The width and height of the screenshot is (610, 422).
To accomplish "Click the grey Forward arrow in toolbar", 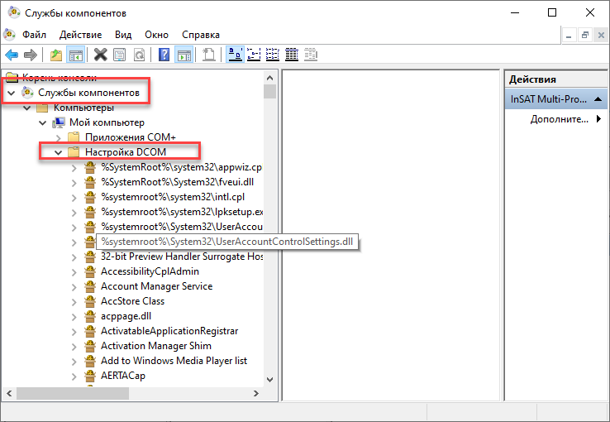I will click(31, 55).
